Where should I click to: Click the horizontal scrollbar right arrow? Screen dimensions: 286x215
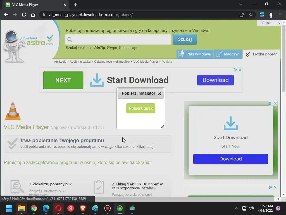click(x=279, y=199)
